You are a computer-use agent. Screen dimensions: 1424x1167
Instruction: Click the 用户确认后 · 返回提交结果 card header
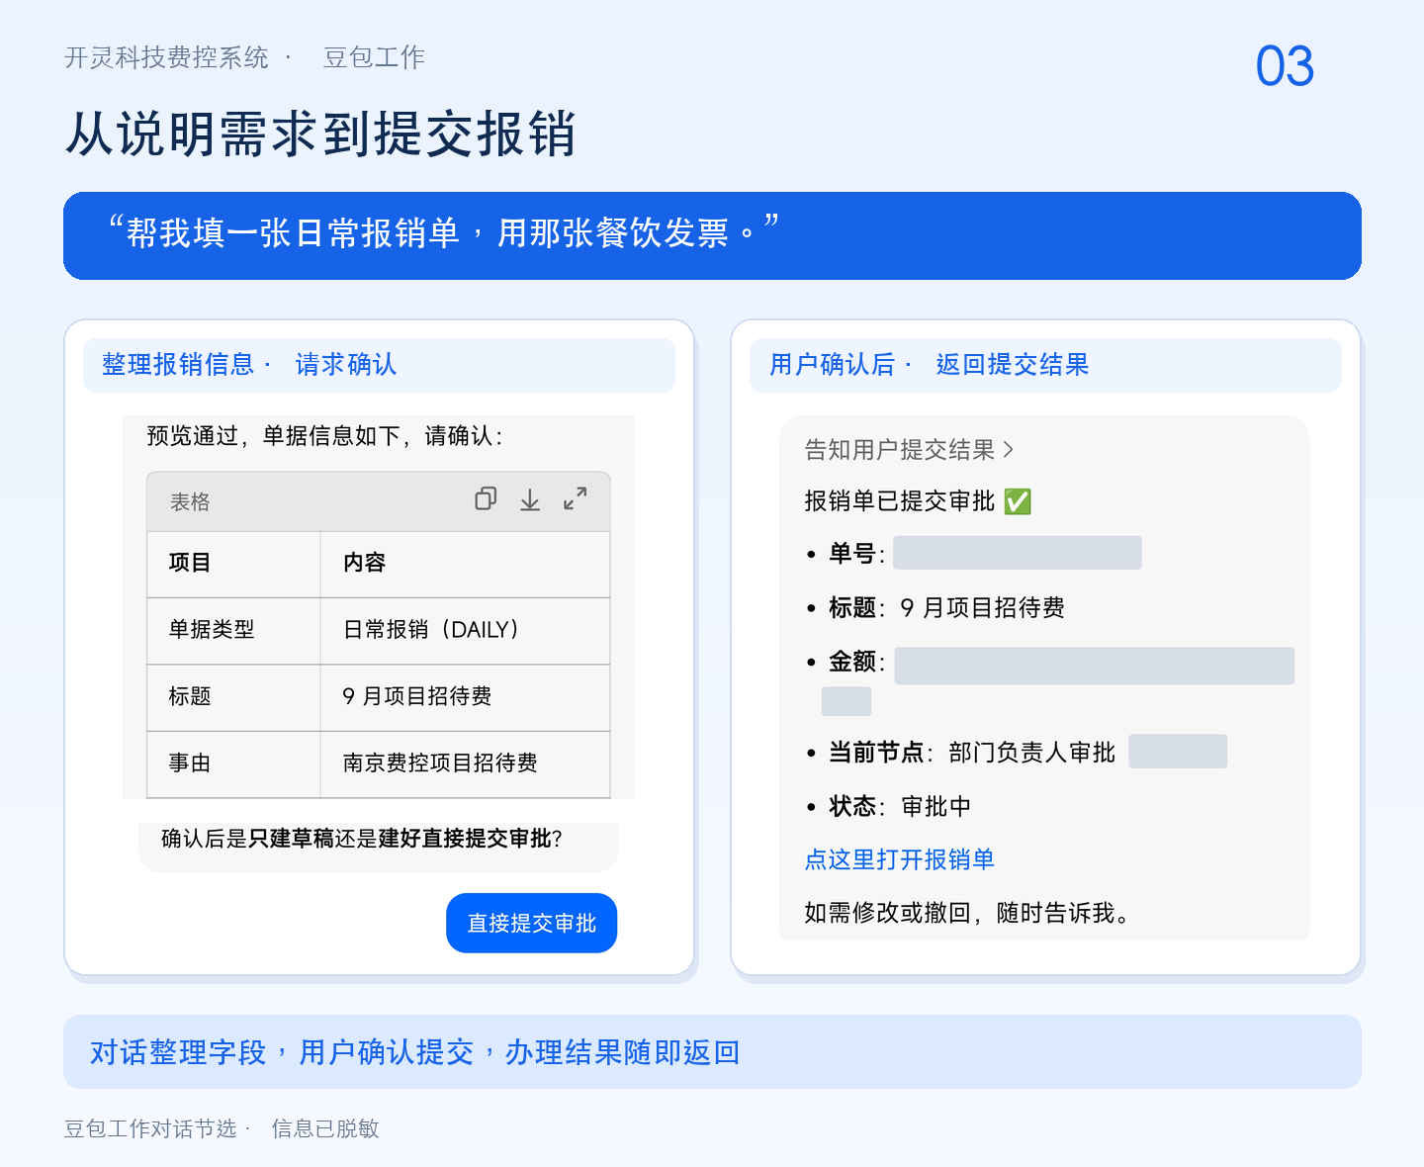1045,365
